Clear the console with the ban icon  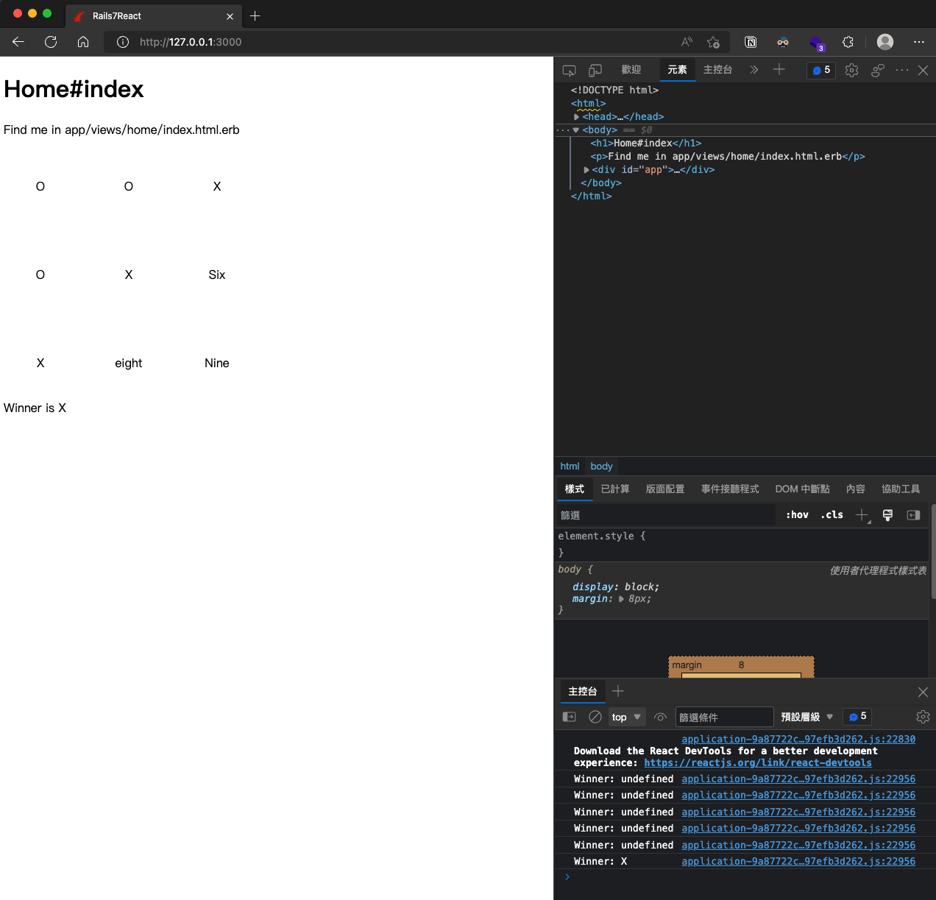595,717
